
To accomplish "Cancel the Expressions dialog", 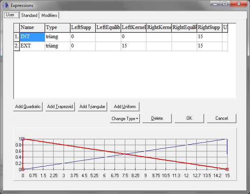I will 222,118.
